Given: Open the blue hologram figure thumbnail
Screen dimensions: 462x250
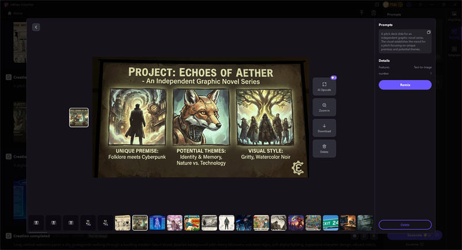Looking at the screenshot, I should [x=157, y=223].
